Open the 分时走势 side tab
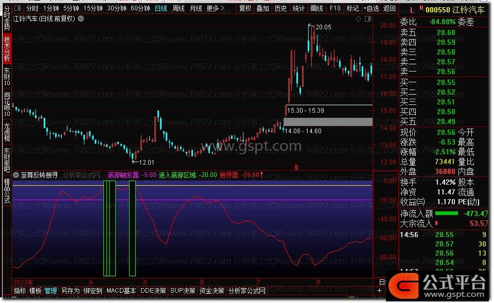Screen dimensions: 494x303 (7, 18)
